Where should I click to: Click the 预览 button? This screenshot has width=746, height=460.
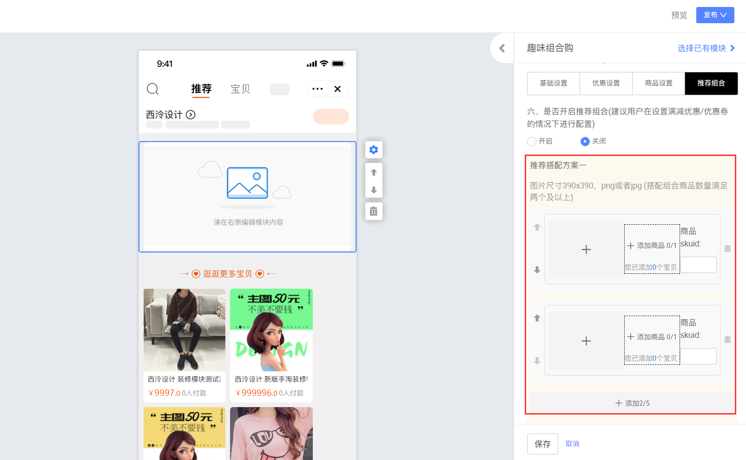pyautogui.click(x=679, y=15)
